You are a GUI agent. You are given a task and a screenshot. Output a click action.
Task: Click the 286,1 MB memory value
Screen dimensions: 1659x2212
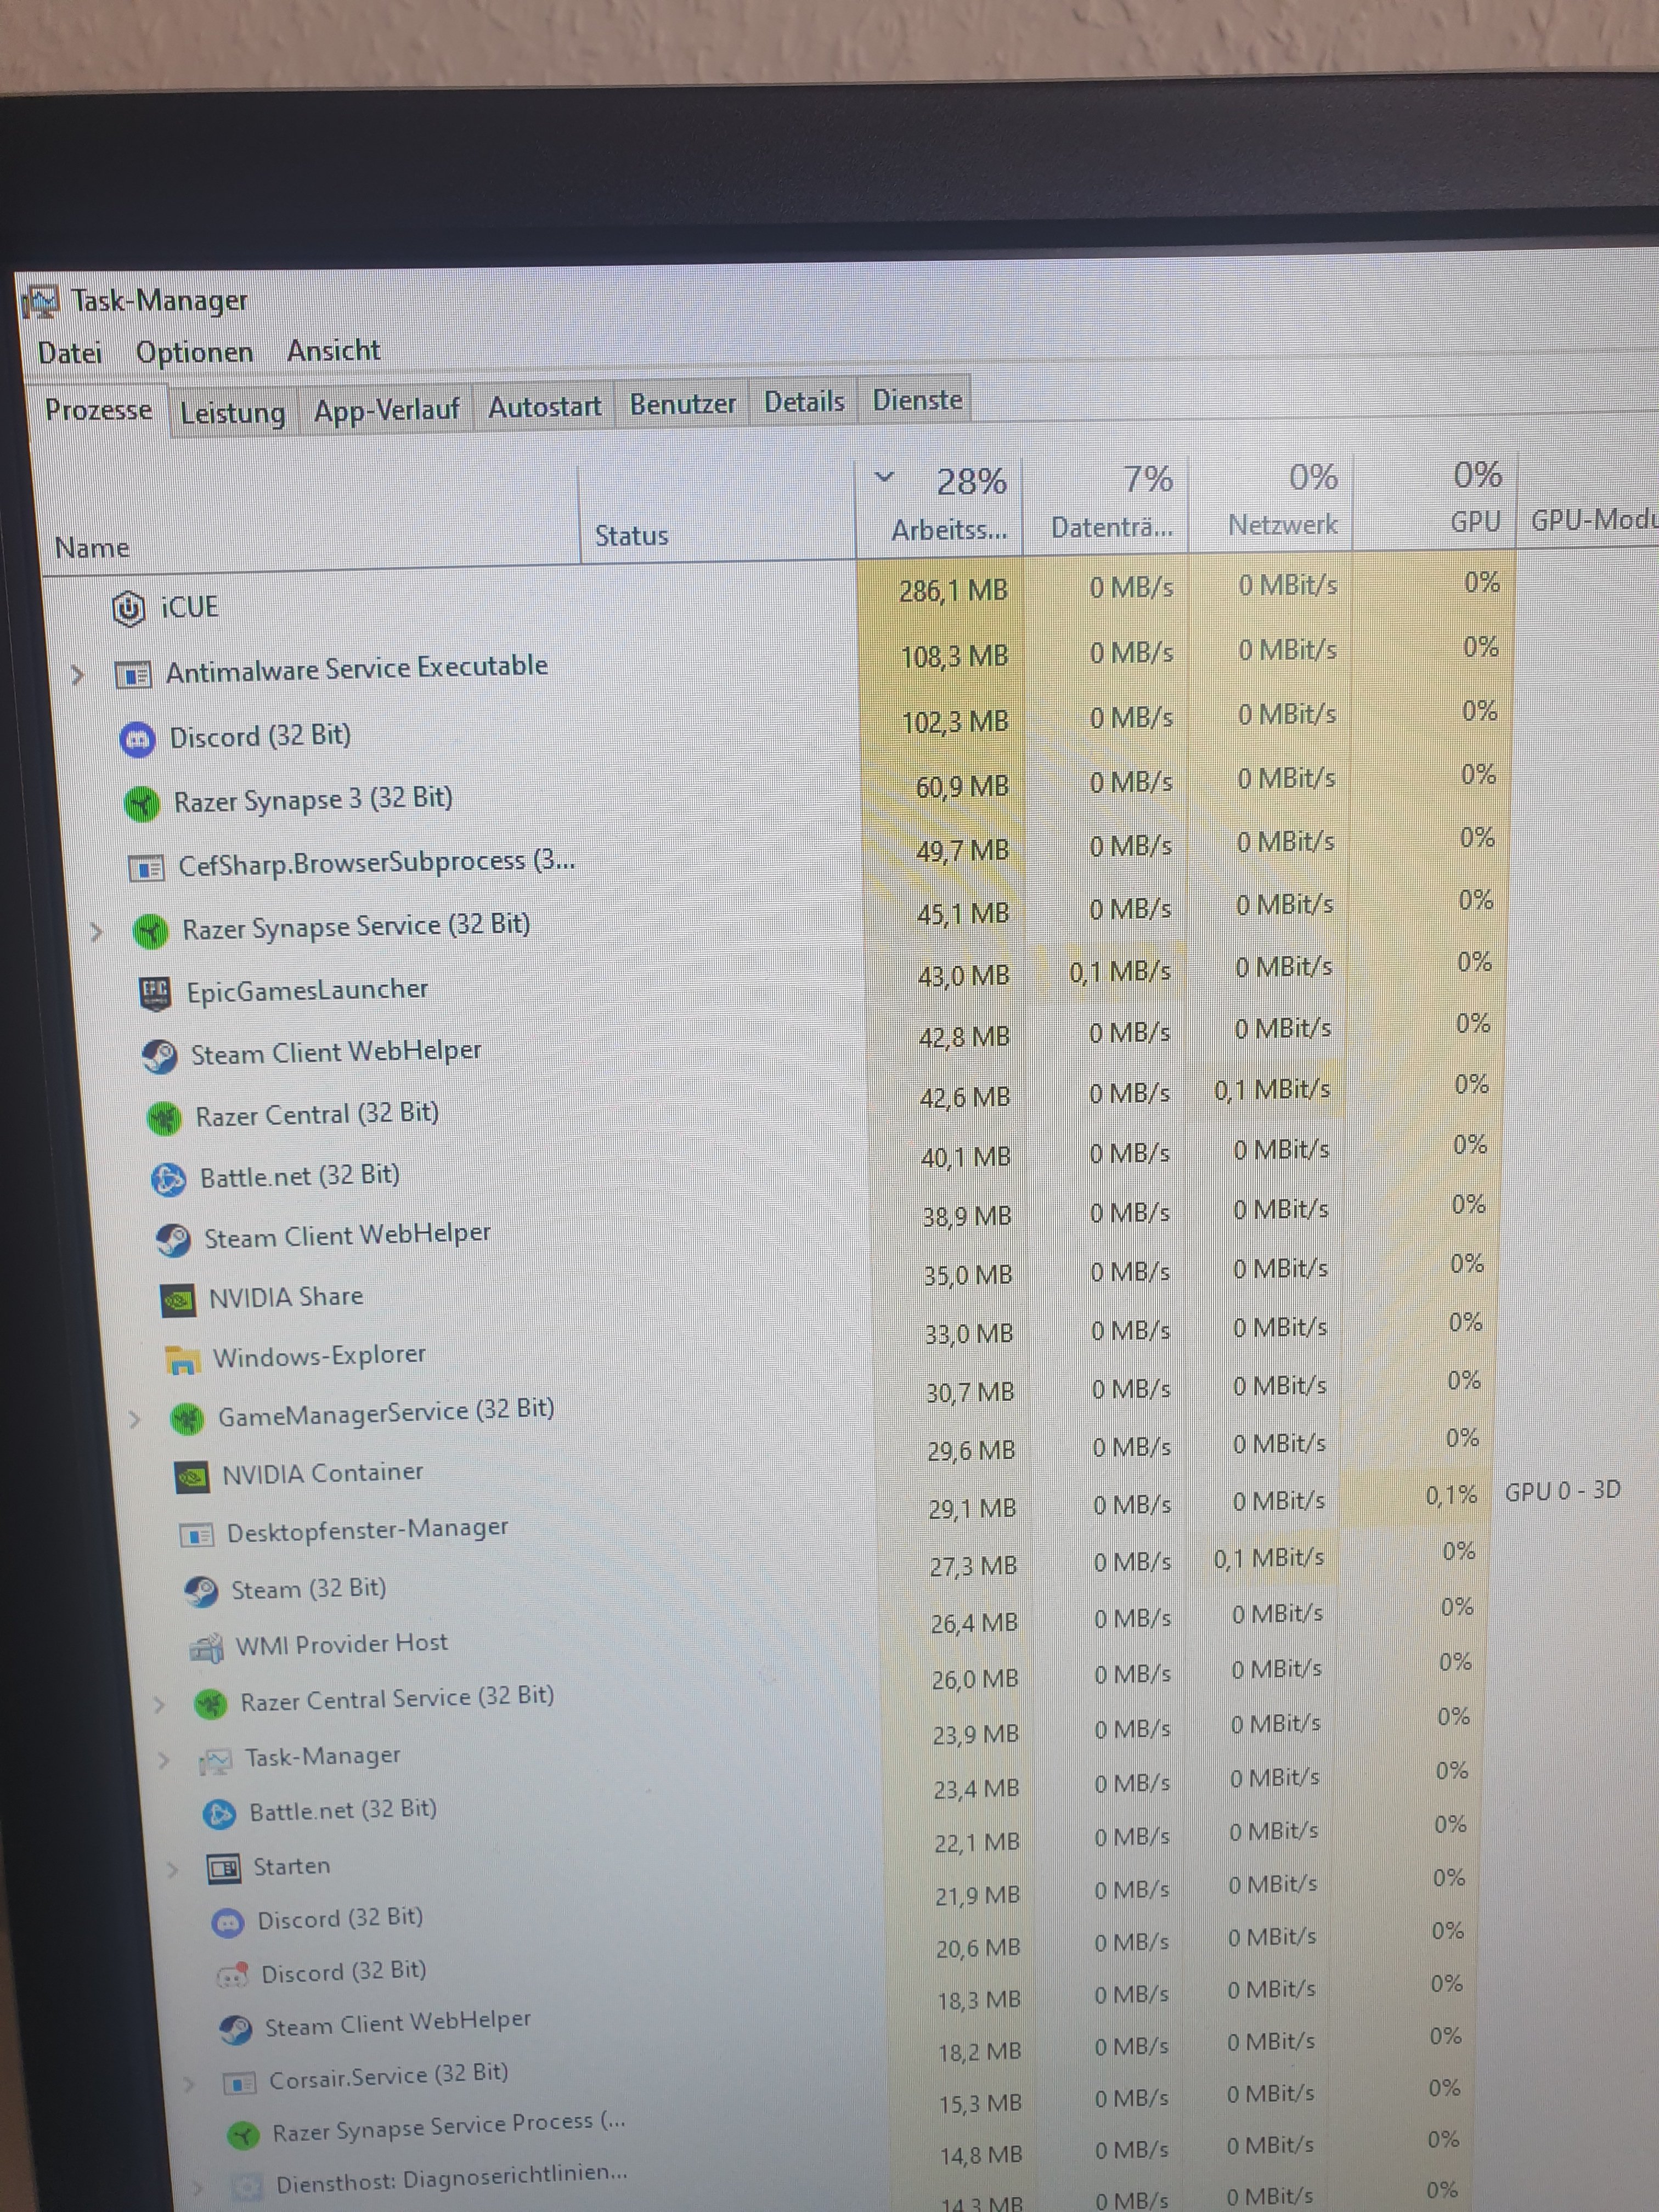[953, 591]
